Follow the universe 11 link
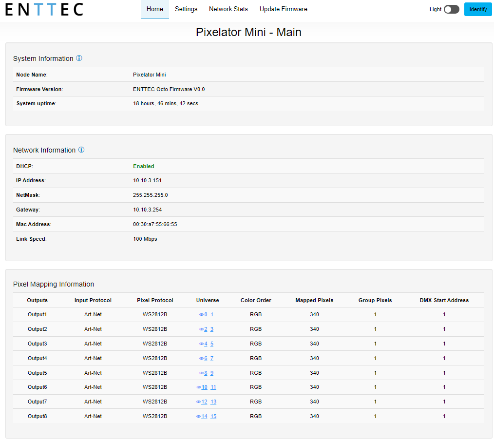Screen dimensions: 494x441 (x=213, y=387)
